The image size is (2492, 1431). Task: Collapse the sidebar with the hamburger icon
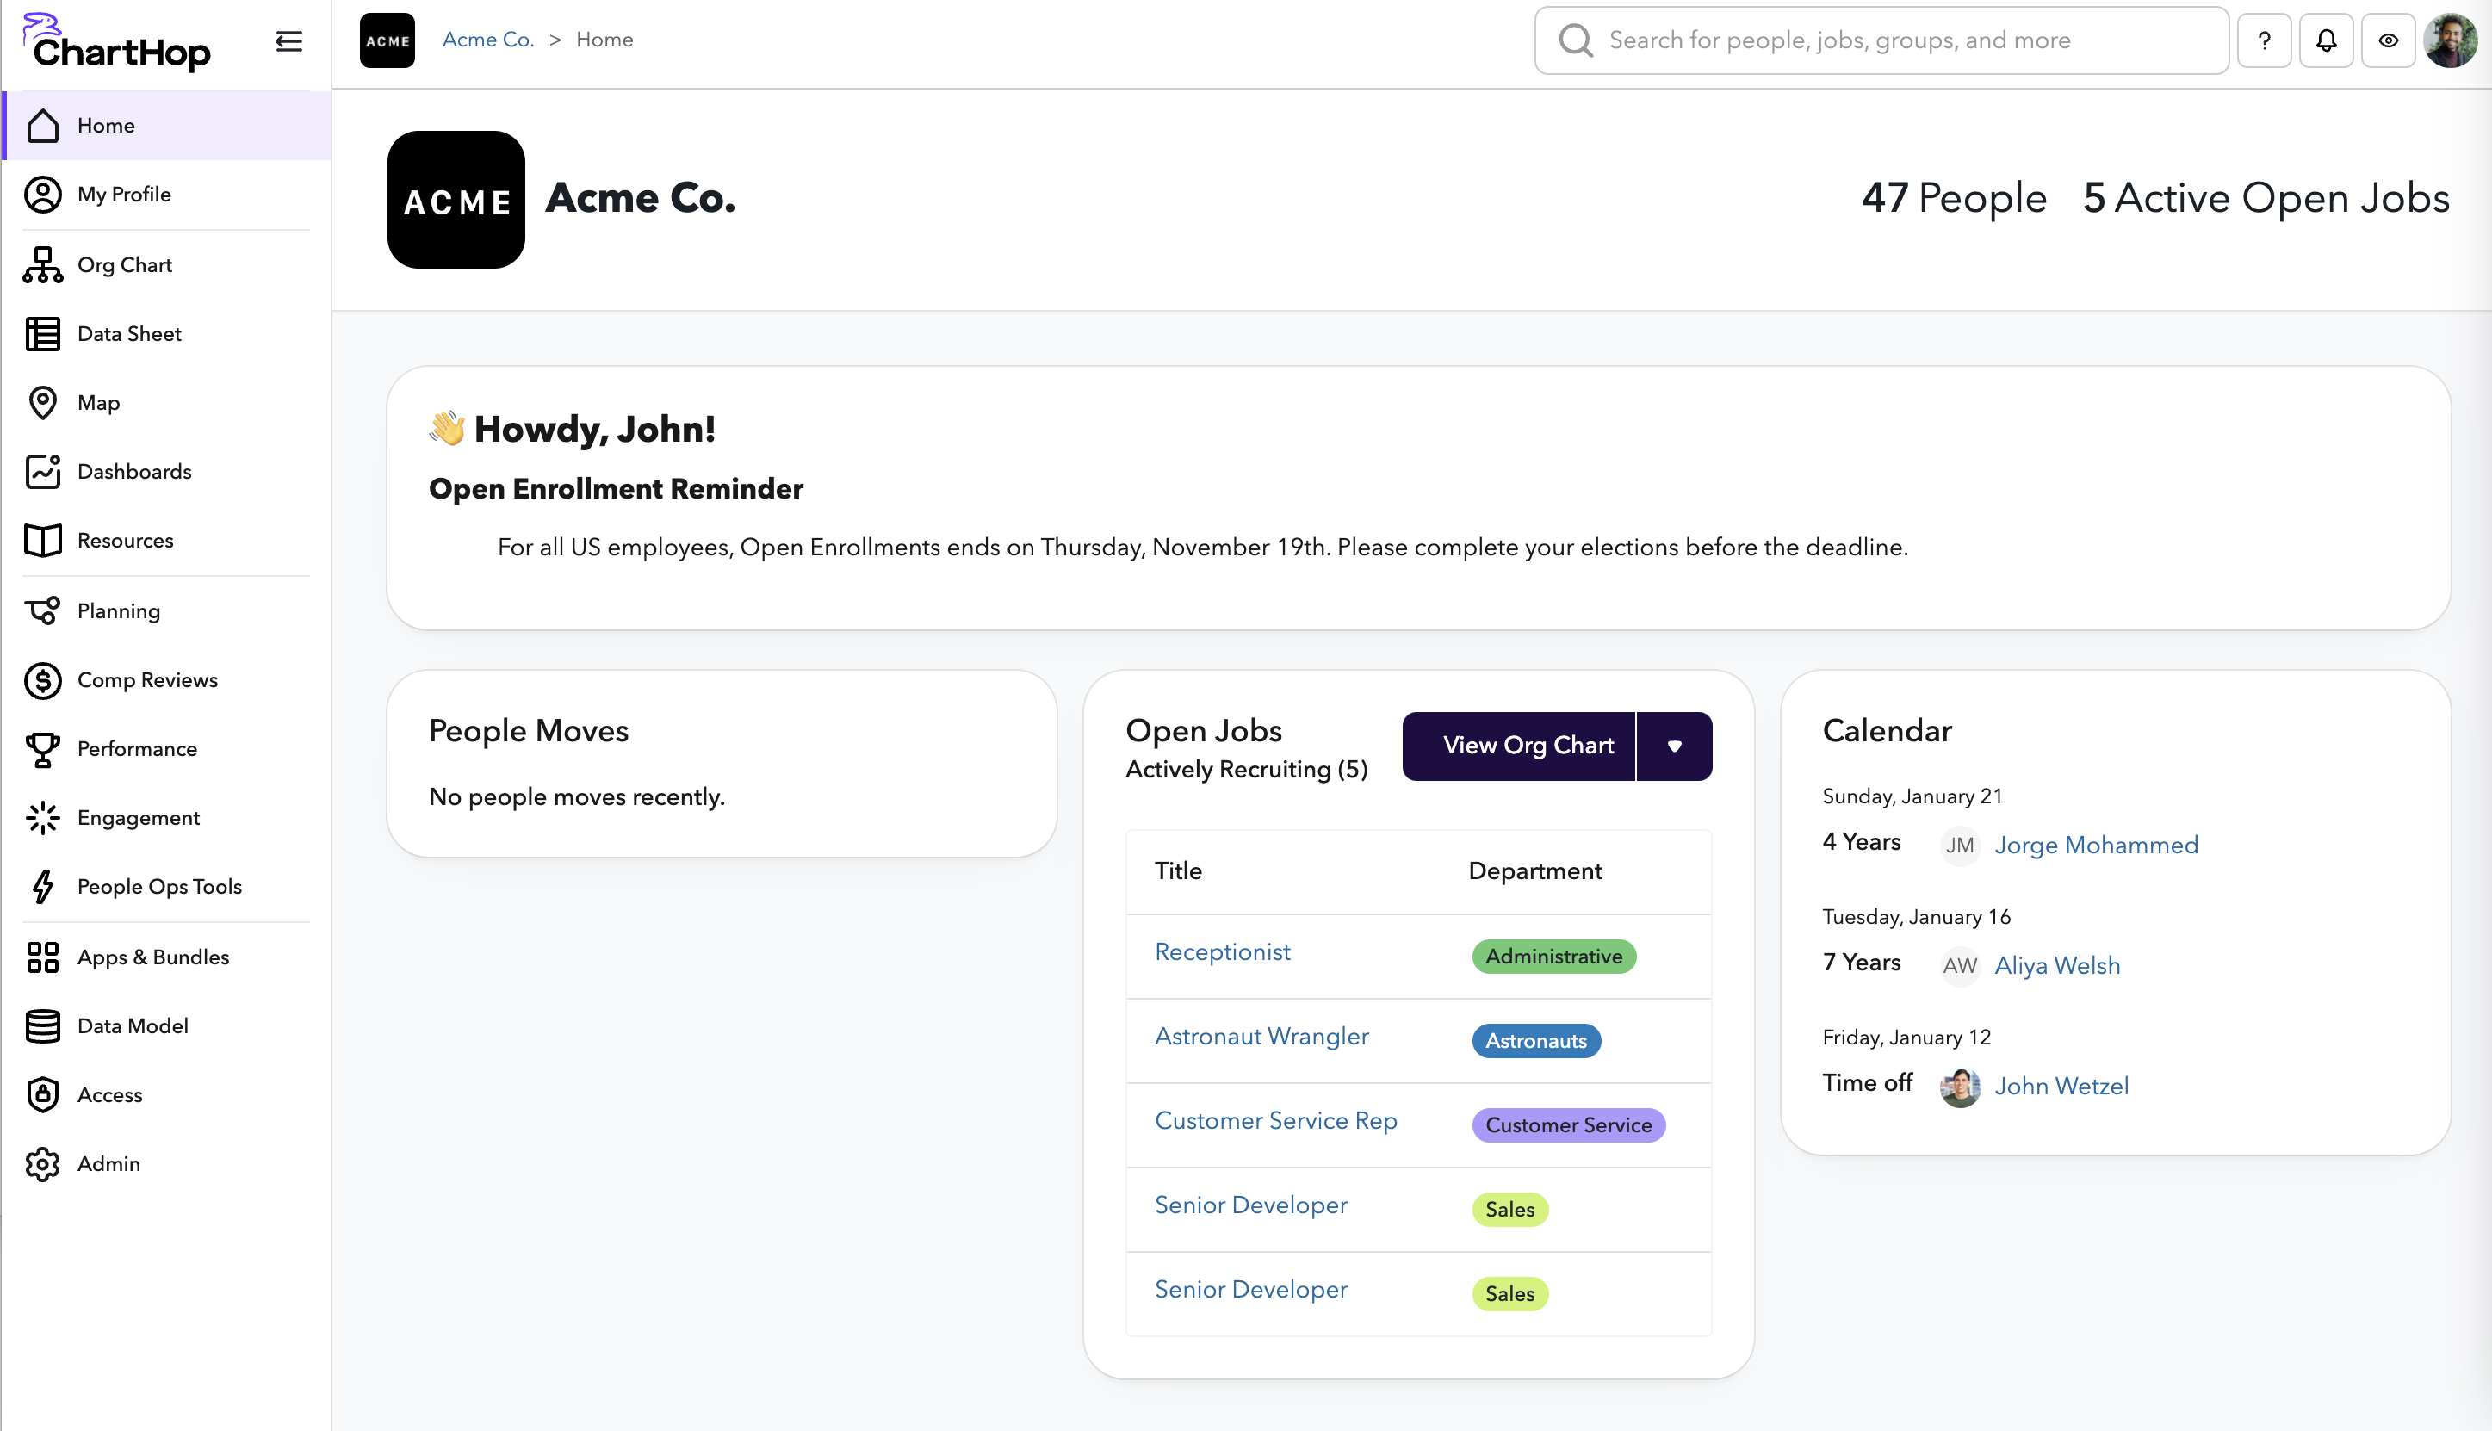click(x=288, y=41)
